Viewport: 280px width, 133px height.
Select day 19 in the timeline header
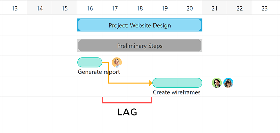coord(165,8)
